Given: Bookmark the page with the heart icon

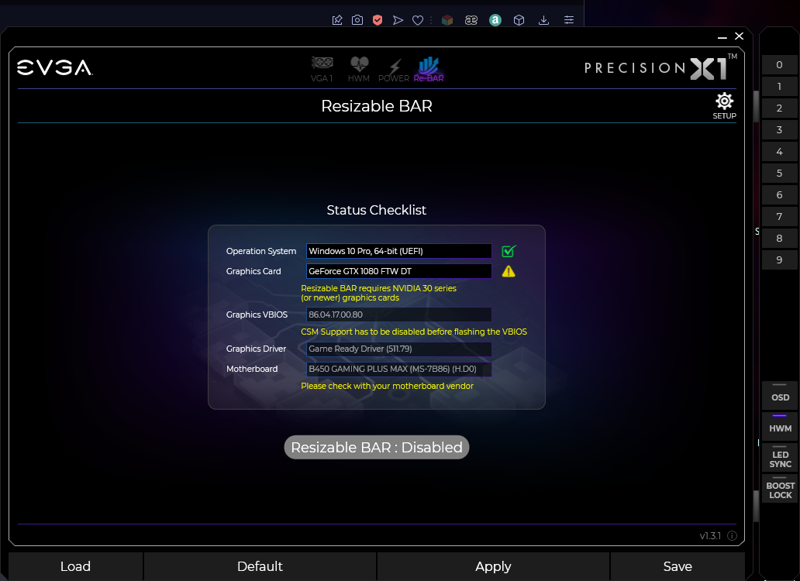Looking at the screenshot, I should [x=418, y=20].
